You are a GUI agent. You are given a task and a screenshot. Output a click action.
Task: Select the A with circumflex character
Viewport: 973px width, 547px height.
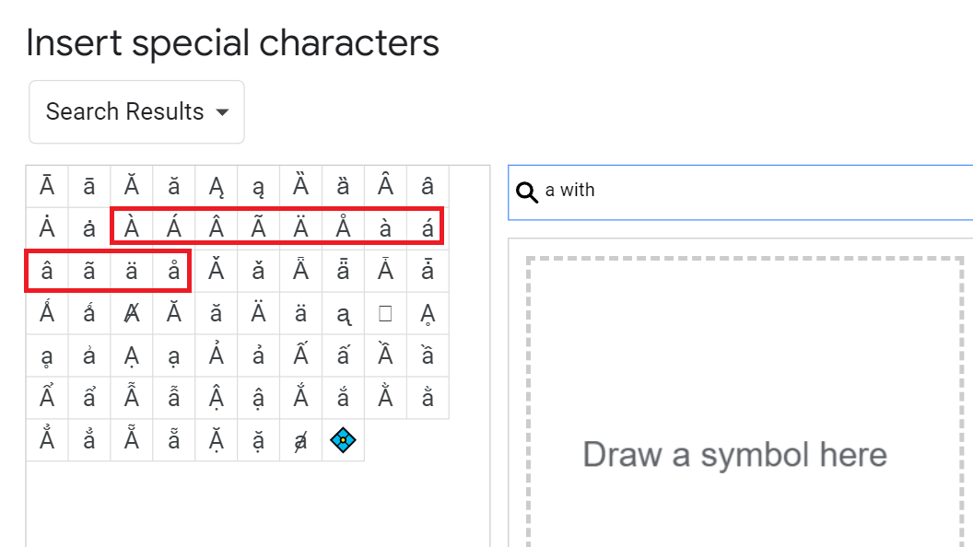coord(216,227)
